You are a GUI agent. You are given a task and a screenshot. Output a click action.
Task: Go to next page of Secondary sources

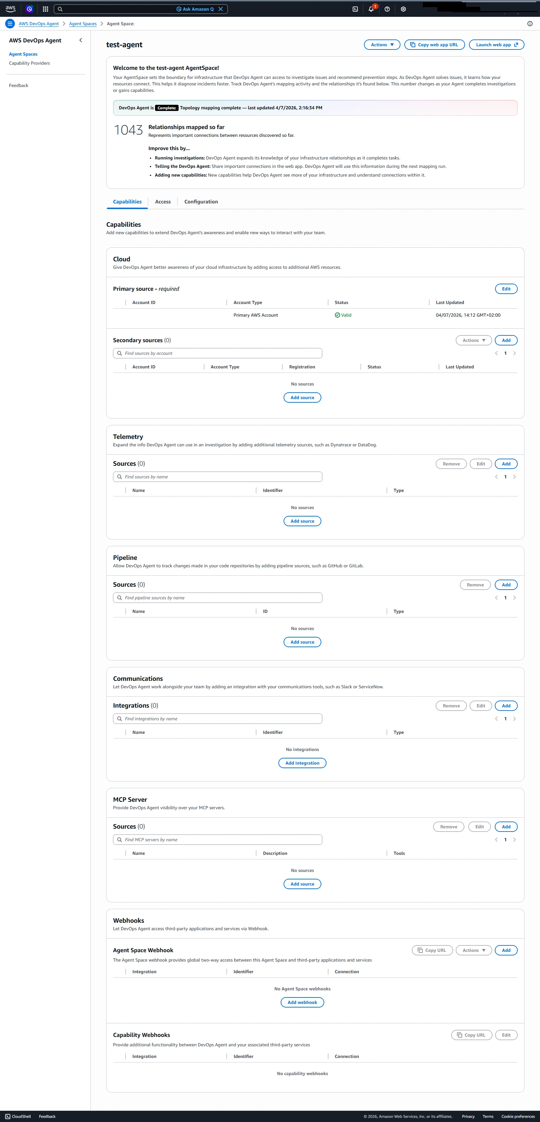pos(514,353)
